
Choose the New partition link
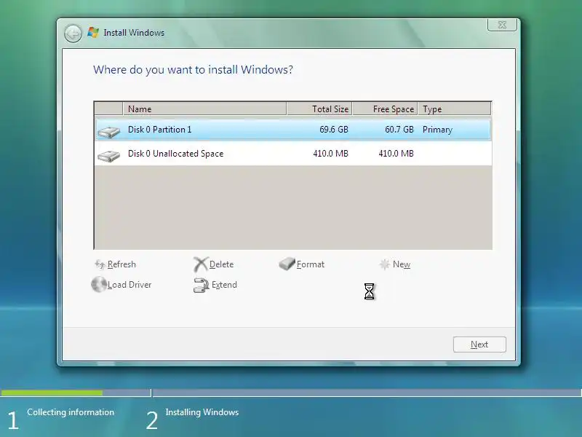(x=402, y=264)
